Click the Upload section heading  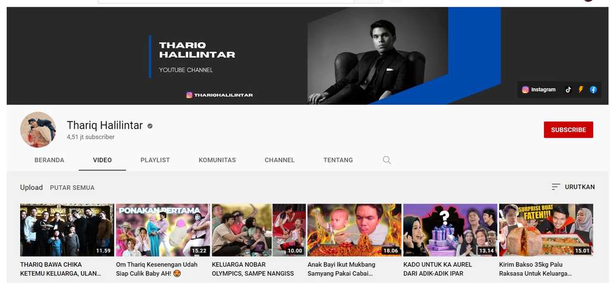(31, 187)
